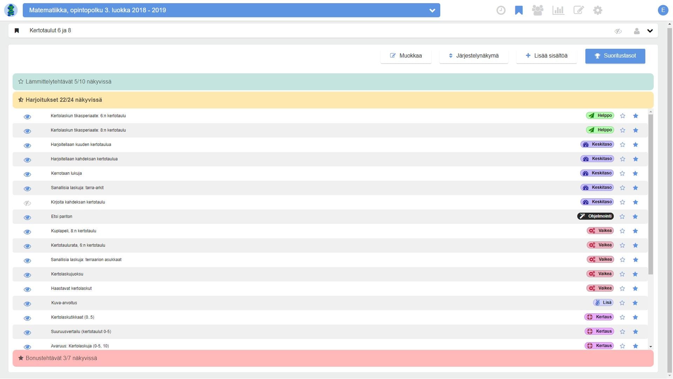Viewport: 673px width, 379px height.
Task: Click the blue bookmark icon in top bar
Action: tap(519, 10)
